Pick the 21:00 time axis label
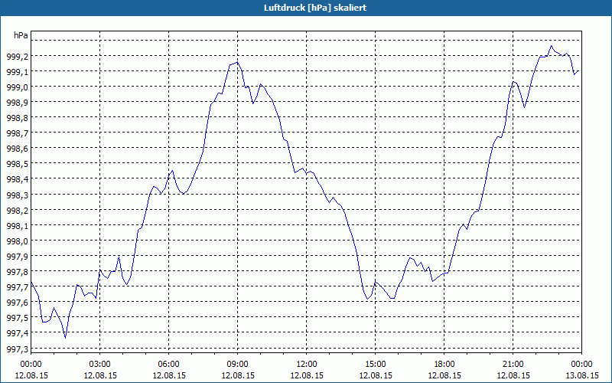This screenshot has height=383, width=612. coord(513,365)
